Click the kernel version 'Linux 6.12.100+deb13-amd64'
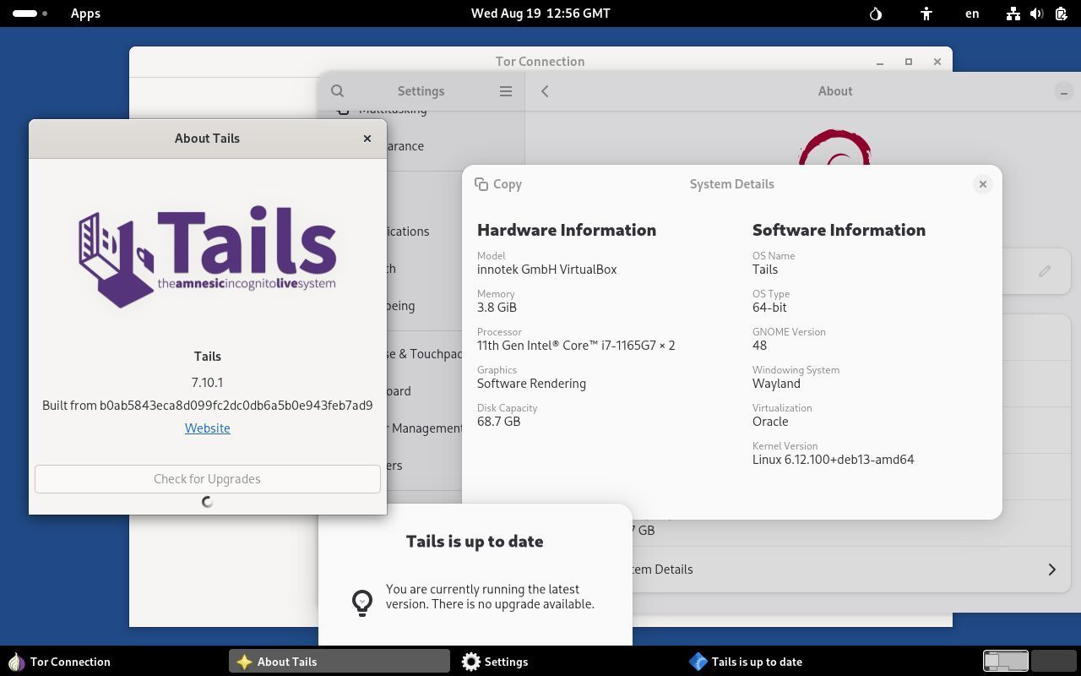 point(834,460)
